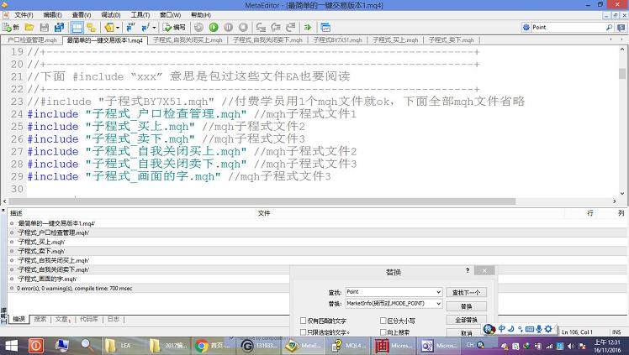This screenshot has height=355, width=629.
Task: Enable 向上搜索 checkbox
Action: pyautogui.click(x=383, y=332)
